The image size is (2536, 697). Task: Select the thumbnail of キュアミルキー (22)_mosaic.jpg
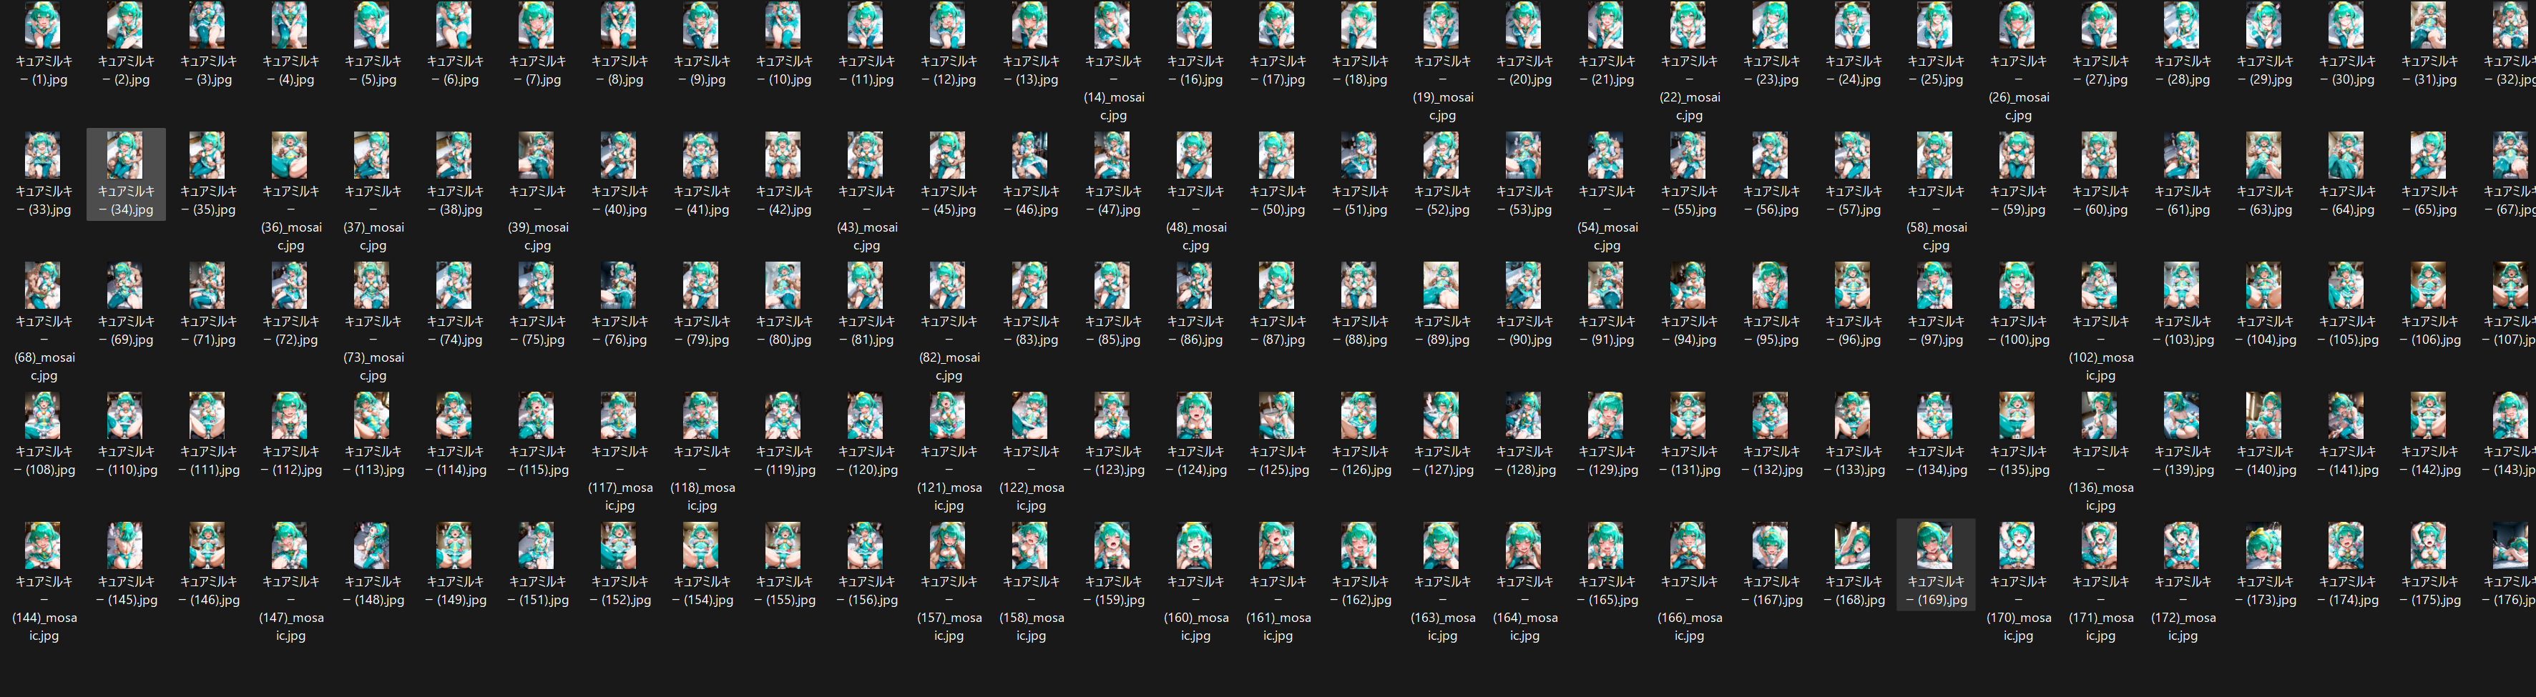pos(1688,26)
